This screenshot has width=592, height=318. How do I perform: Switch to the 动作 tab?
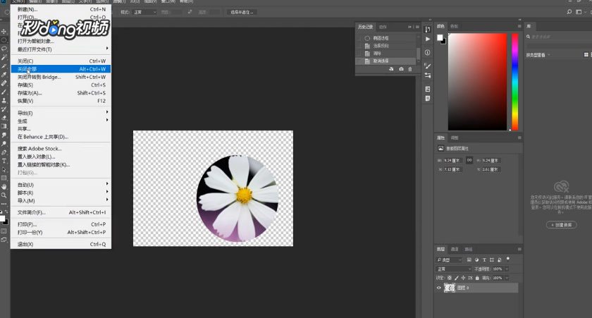coord(383,27)
